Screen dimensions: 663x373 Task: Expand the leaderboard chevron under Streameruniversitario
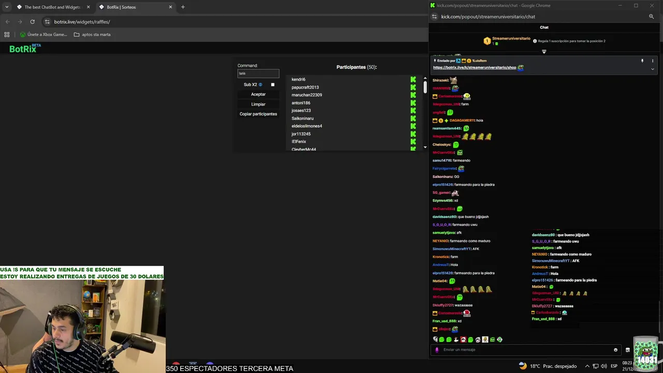(544, 52)
